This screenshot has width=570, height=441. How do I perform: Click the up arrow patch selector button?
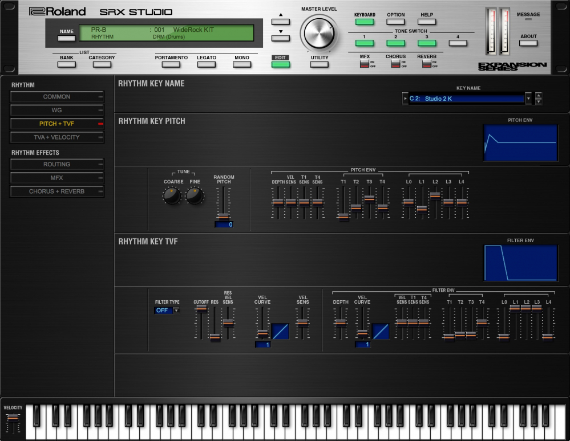click(x=281, y=22)
